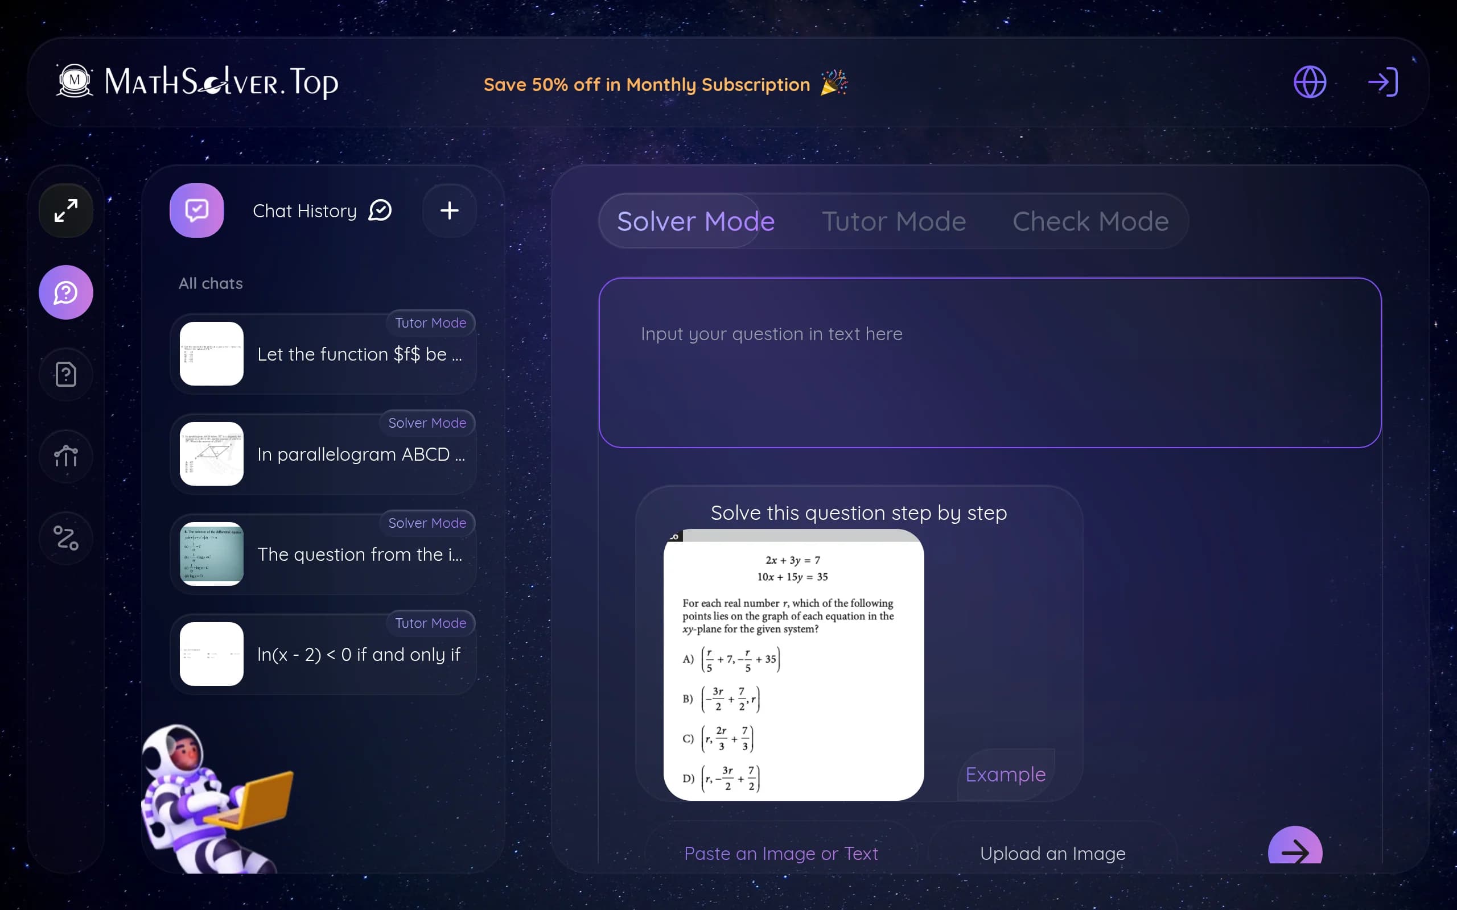The height and width of the screenshot is (910, 1457).
Task: Open the language globe icon
Action: click(1310, 82)
